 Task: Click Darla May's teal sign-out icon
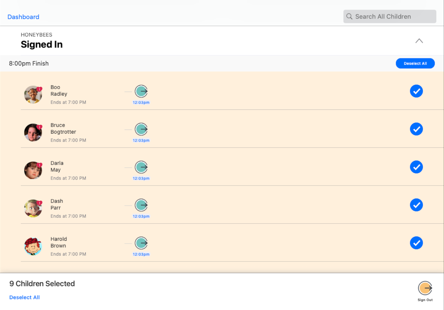[141, 167]
